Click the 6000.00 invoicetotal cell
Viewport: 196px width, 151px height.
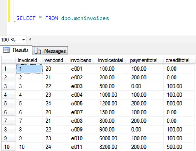[108, 138]
